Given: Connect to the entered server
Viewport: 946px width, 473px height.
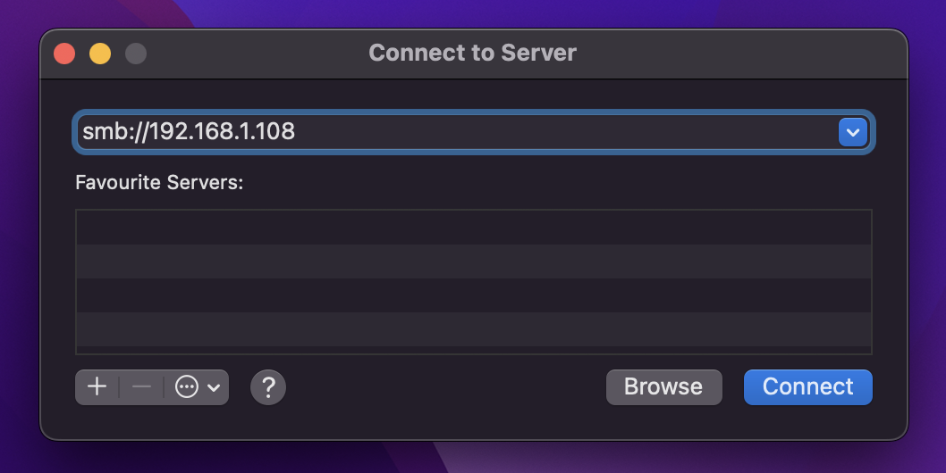Looking at the screenshot, I should [807, 387].
